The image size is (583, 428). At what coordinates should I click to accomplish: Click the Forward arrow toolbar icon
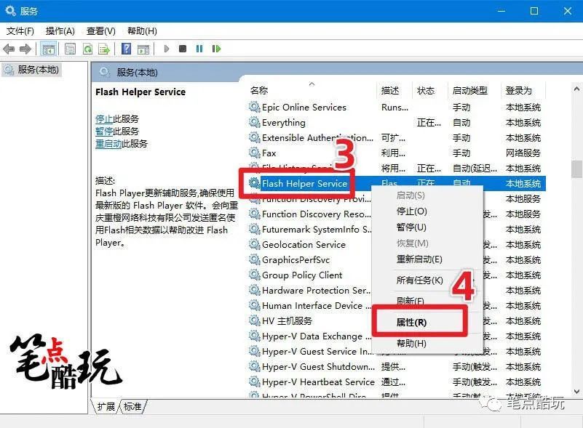pos(25,49)
